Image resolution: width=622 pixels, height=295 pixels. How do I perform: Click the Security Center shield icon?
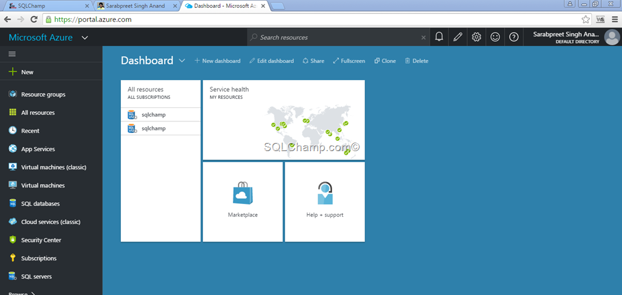(x=13, y=240)
